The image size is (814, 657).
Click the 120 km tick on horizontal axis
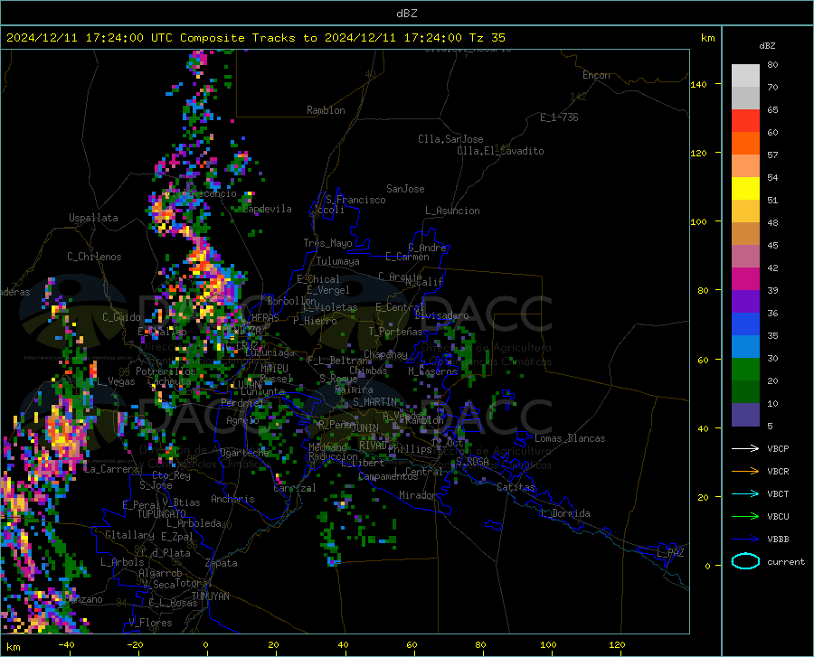pos(617,644)
